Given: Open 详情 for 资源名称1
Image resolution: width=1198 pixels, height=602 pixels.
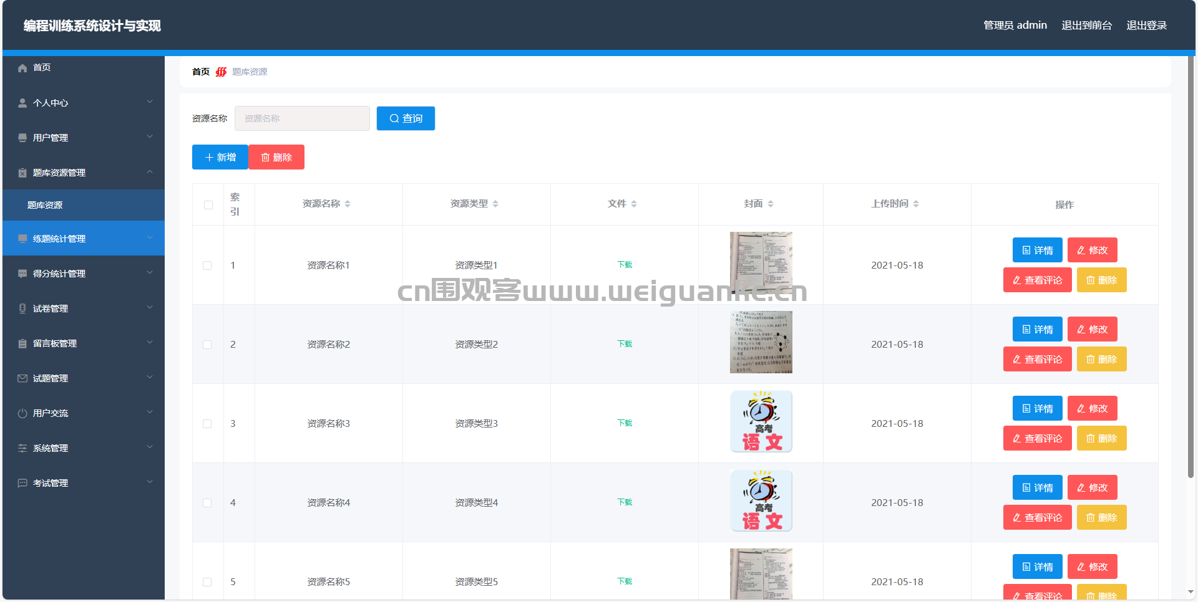Looking at the screenshot, I should point(1038,250).
